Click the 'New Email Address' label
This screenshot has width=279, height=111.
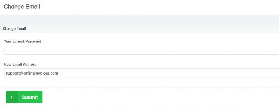tap(20, 65)
